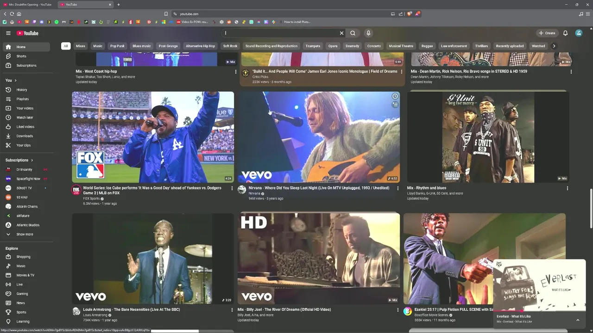
Task: Select the Recently uploaded chip
Action: (x=510, y=46)
